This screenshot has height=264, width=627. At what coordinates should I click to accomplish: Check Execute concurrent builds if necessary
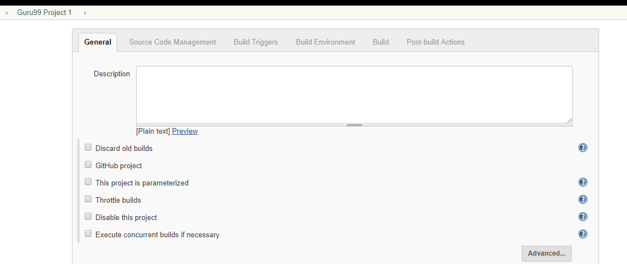click(x=88, y=234)
